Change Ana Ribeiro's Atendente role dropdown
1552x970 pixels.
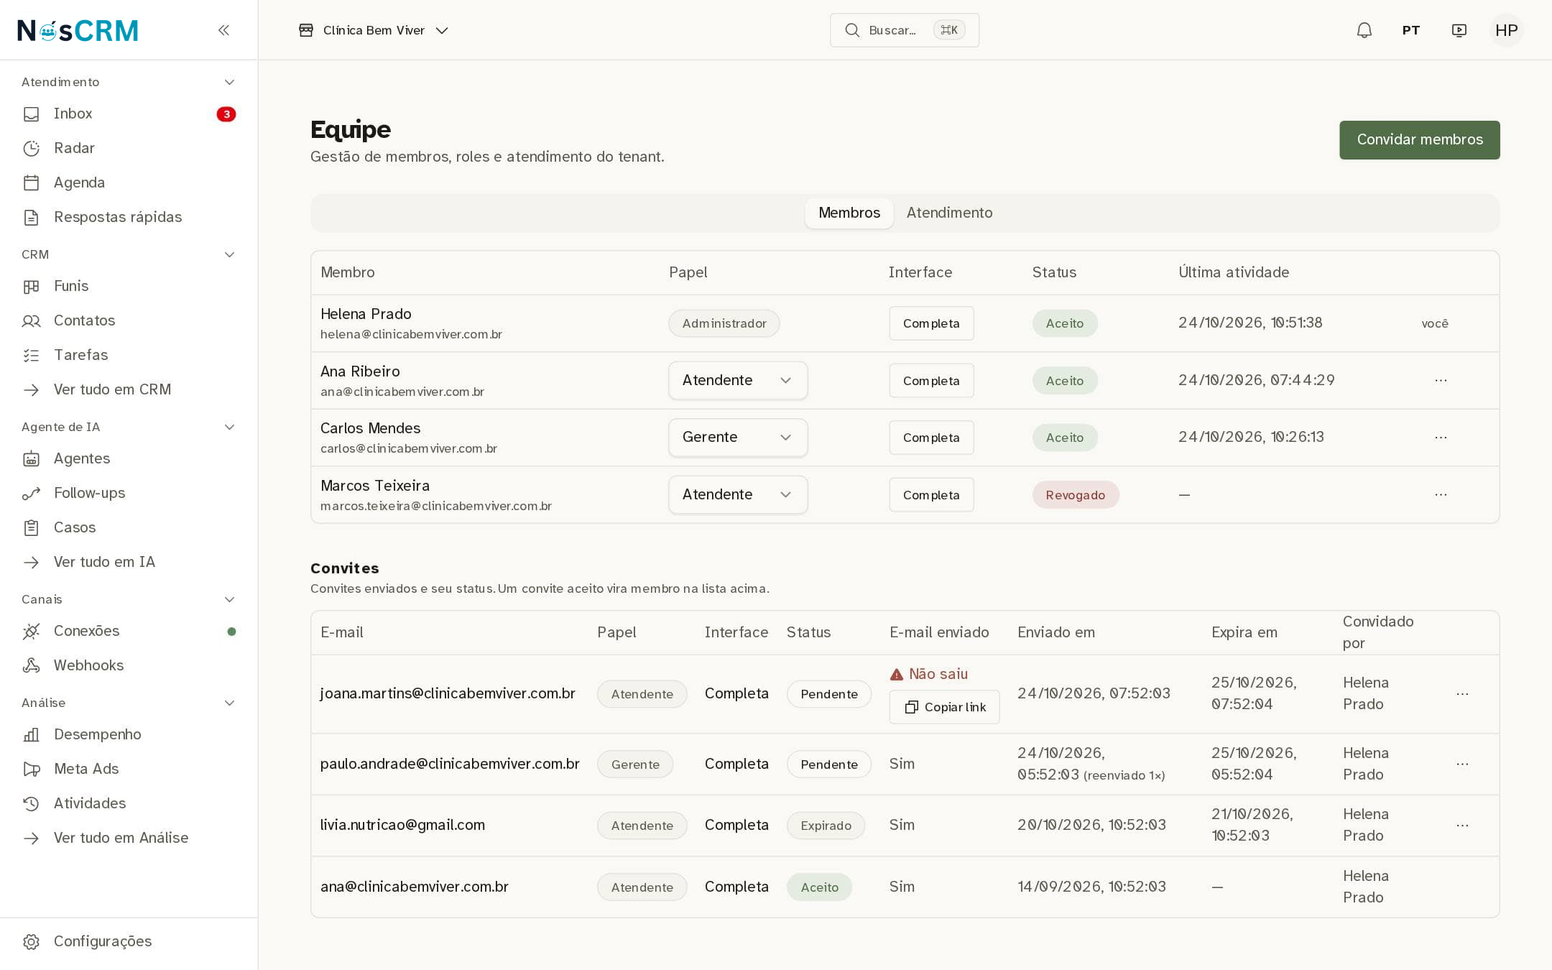(x=738, y=380)
